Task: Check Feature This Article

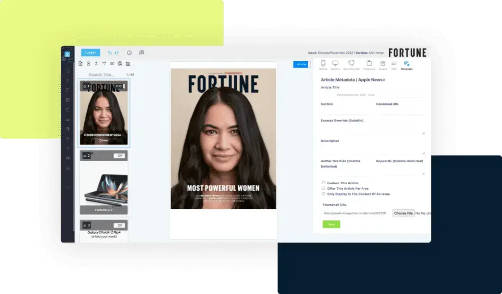Action: [x=324, y=183]
